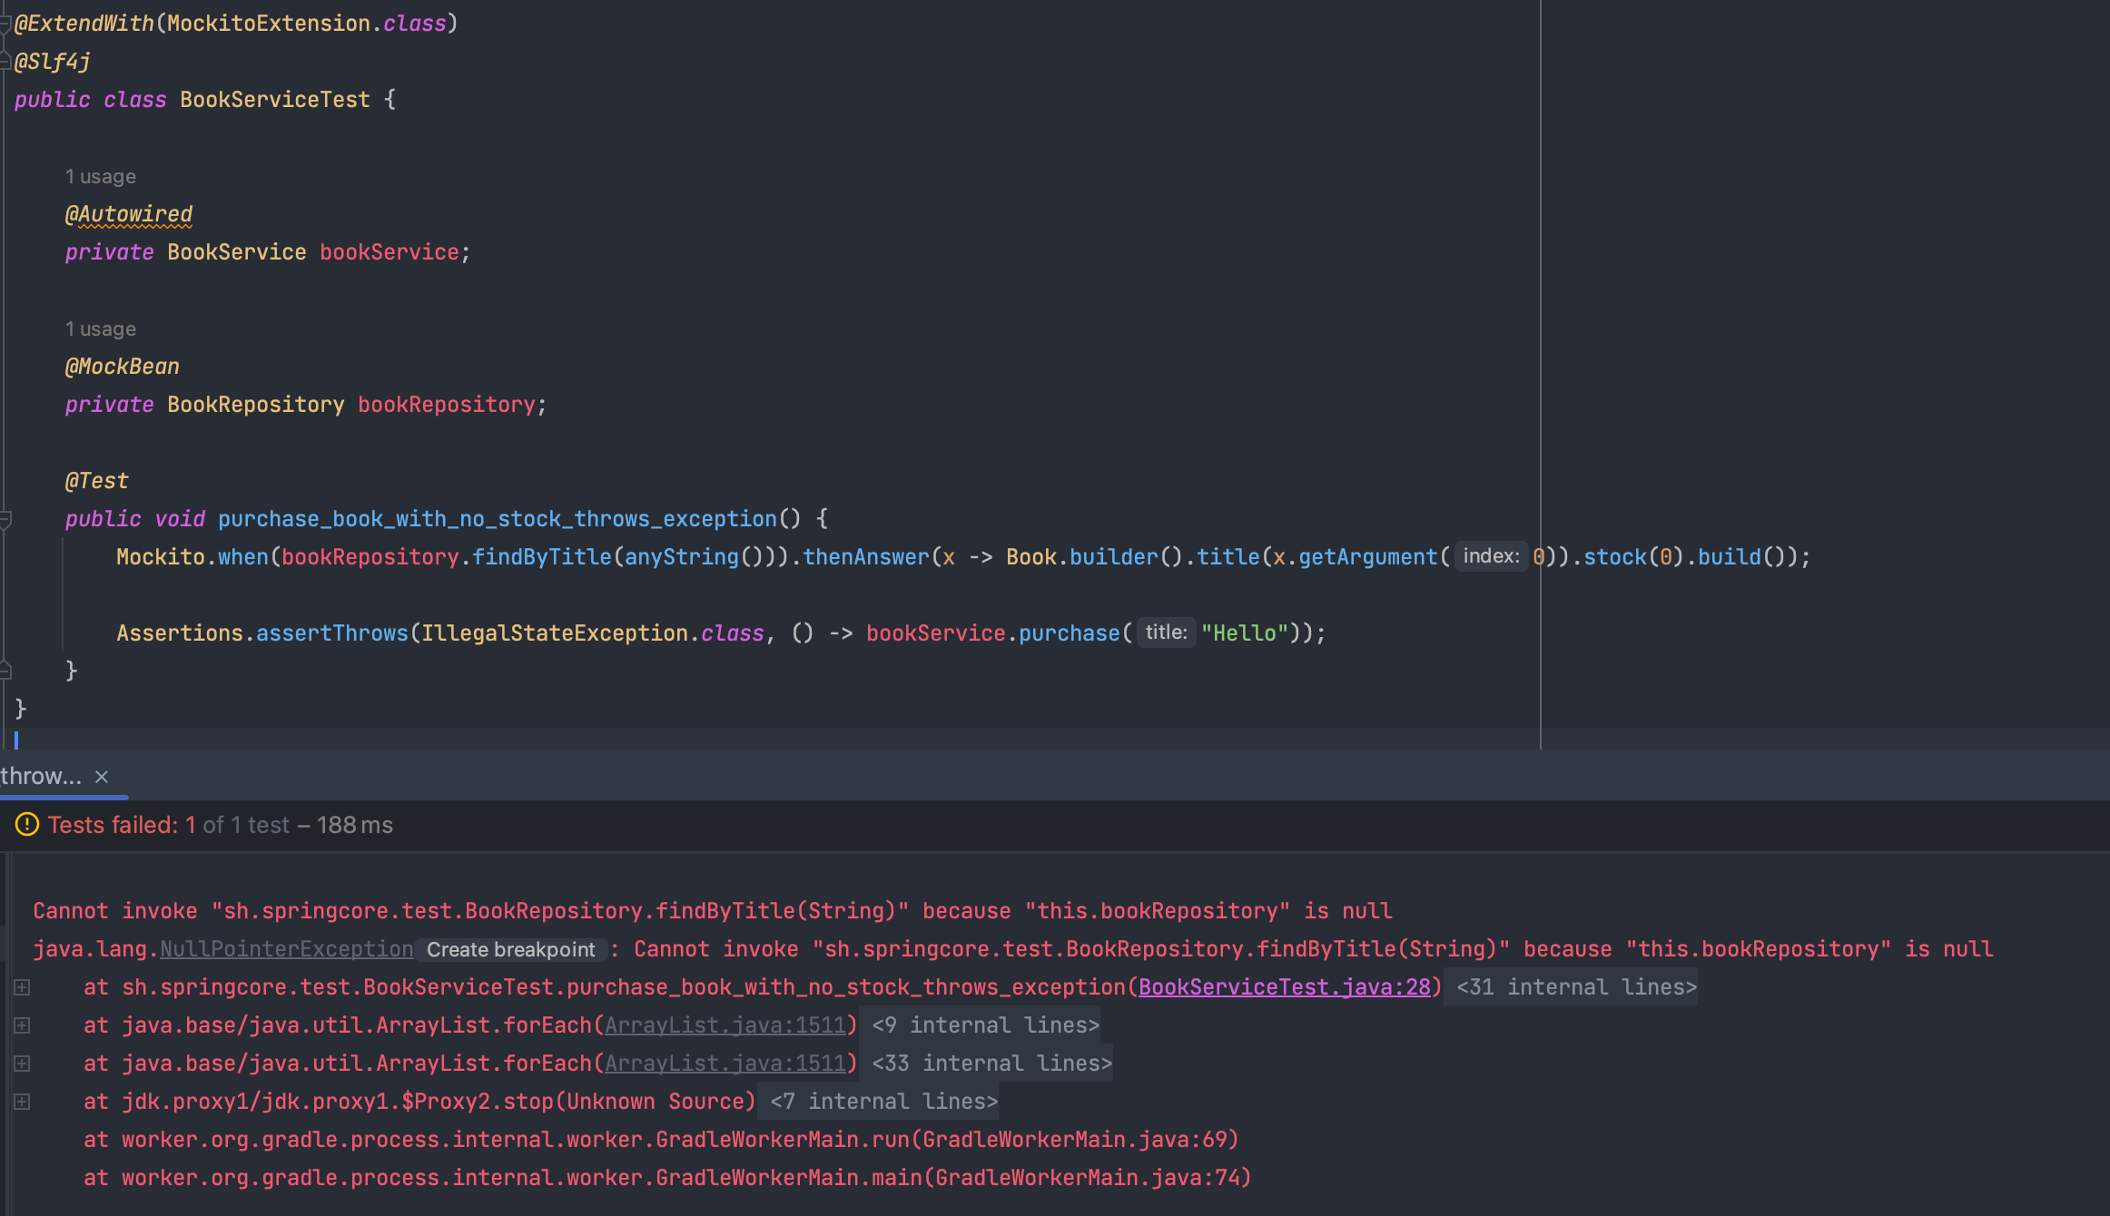Expand the <33 internal lines> fold

coord(991,1064)
